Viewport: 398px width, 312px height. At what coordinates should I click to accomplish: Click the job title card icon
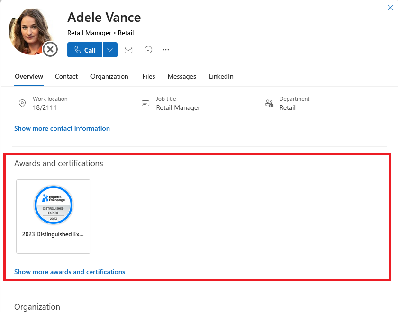tap(145, 103)
